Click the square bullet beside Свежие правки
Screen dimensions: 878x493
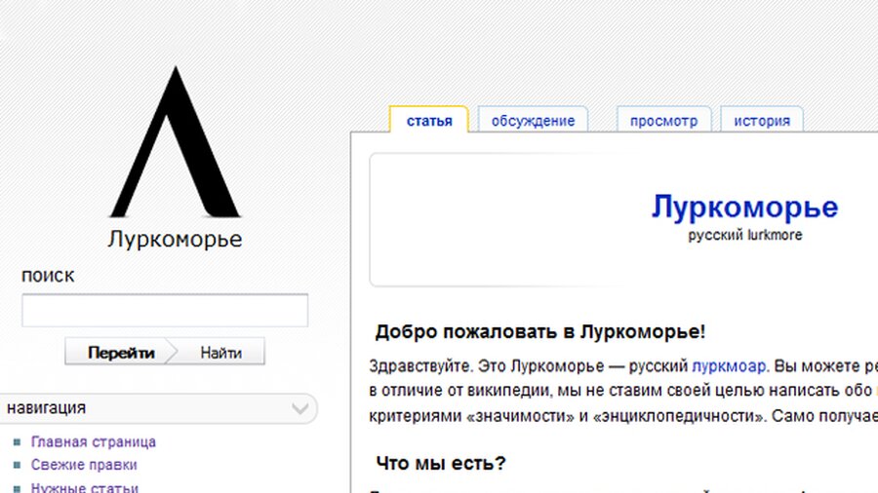(17, 466)
